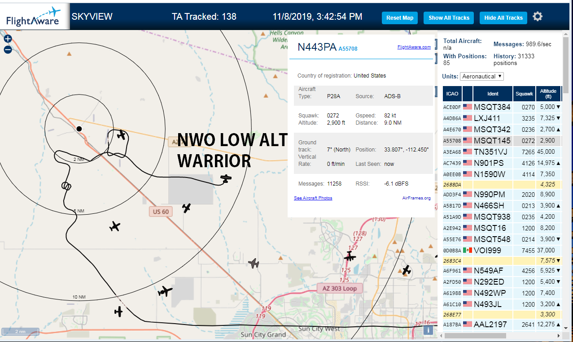This screenshot has height=342, width=573.
Task: Select the highlighted MSQT145 row
Action: (502, 140)
